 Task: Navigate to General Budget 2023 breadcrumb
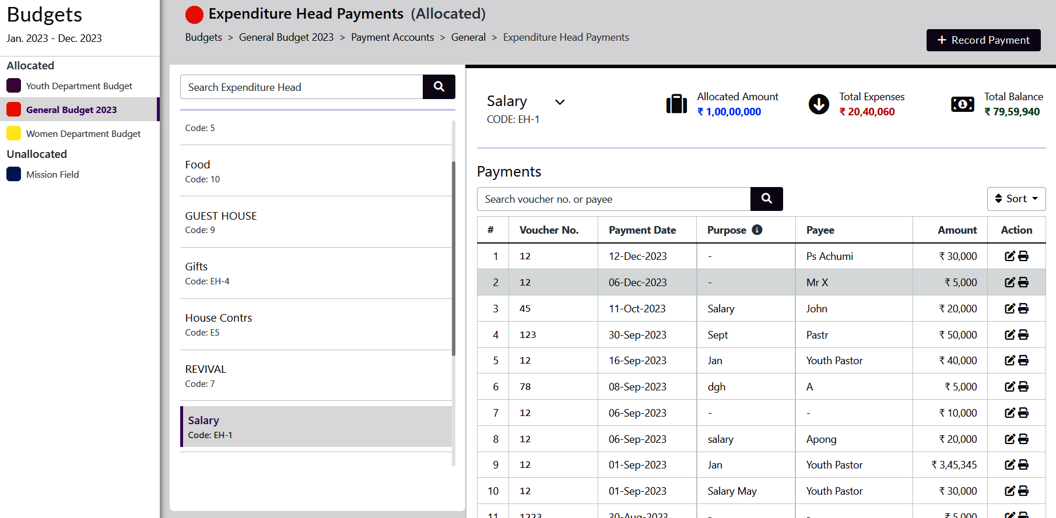pos(286,37)
